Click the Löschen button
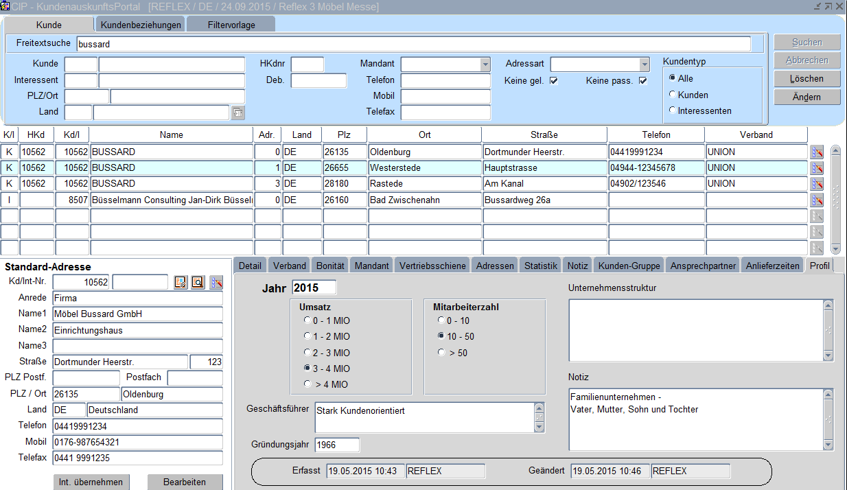The width and height of the screenshot is (847, 490). point(807,79)
